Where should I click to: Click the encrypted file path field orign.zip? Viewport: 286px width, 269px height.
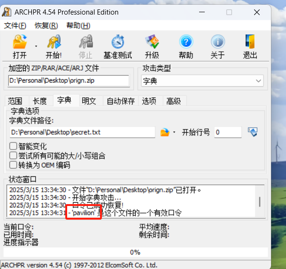point(69,80)
